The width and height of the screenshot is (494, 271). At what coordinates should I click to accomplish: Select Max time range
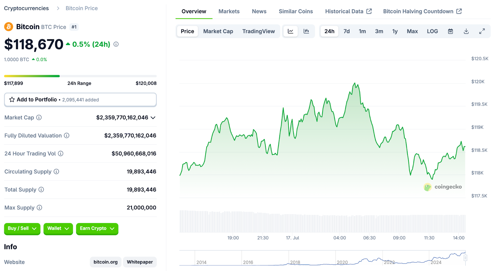[412, 31]
